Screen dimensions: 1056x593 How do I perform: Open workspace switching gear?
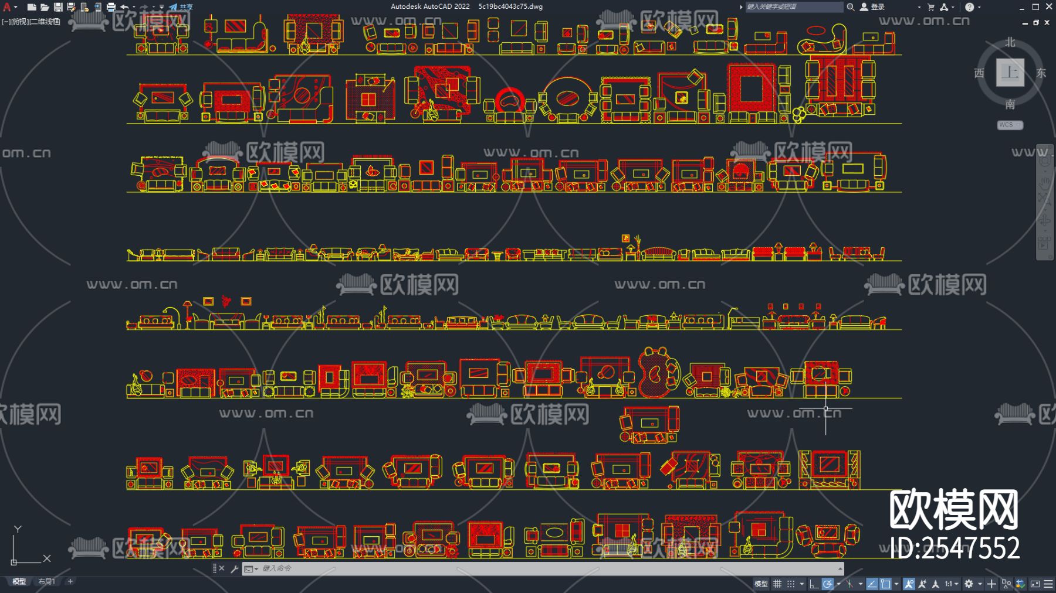coord(969,584)
